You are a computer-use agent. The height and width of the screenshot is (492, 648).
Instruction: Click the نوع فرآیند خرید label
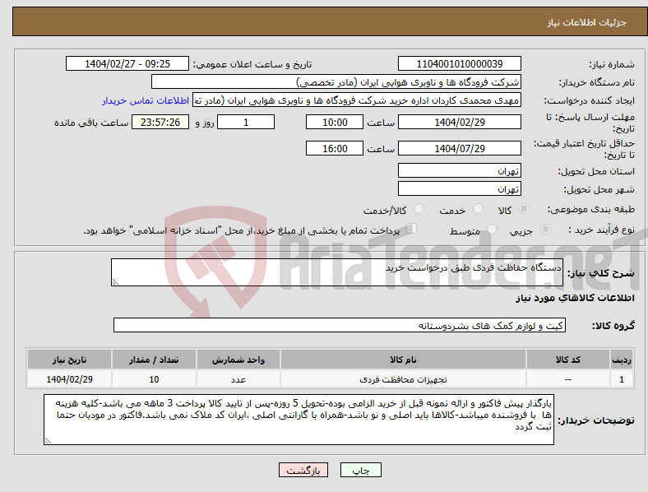[x=601, y=230]
